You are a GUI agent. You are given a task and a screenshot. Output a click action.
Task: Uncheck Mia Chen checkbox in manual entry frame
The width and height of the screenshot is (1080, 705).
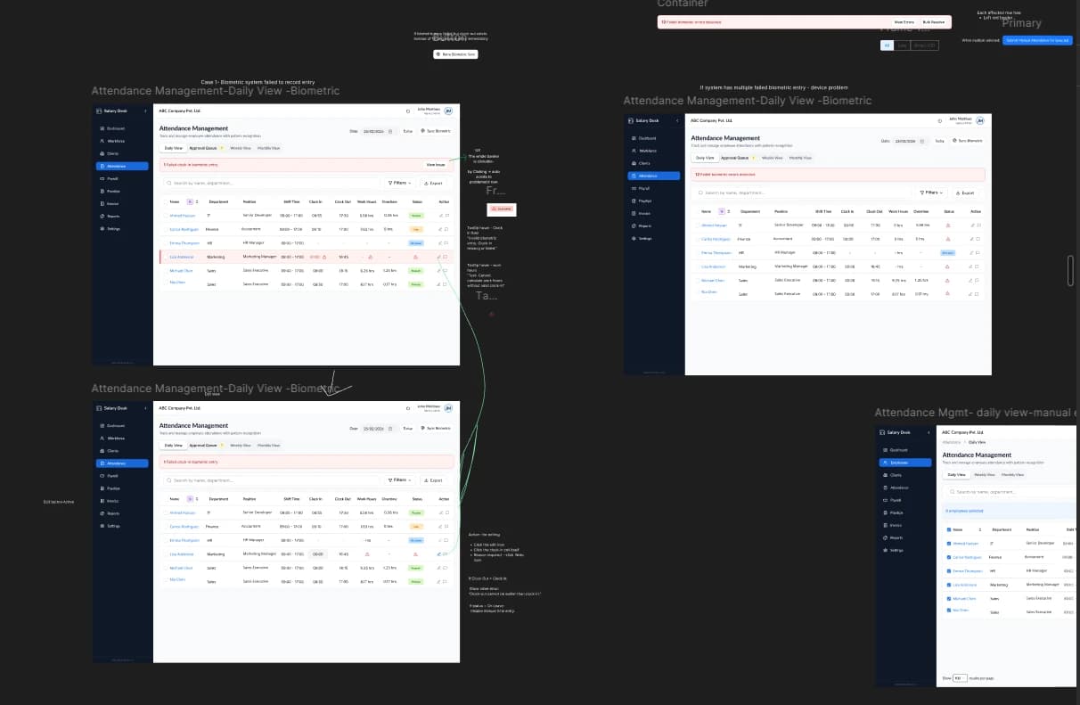click(x=949, y=611)
